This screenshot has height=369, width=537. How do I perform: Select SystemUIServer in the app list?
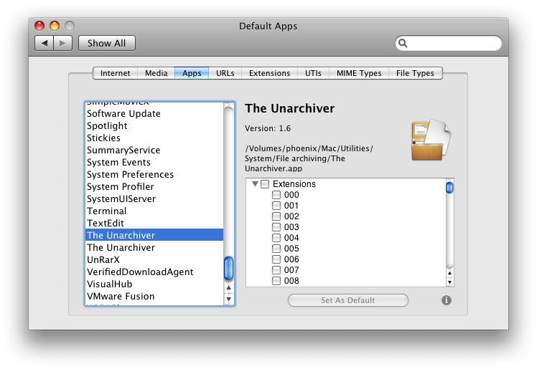[154, 199]
